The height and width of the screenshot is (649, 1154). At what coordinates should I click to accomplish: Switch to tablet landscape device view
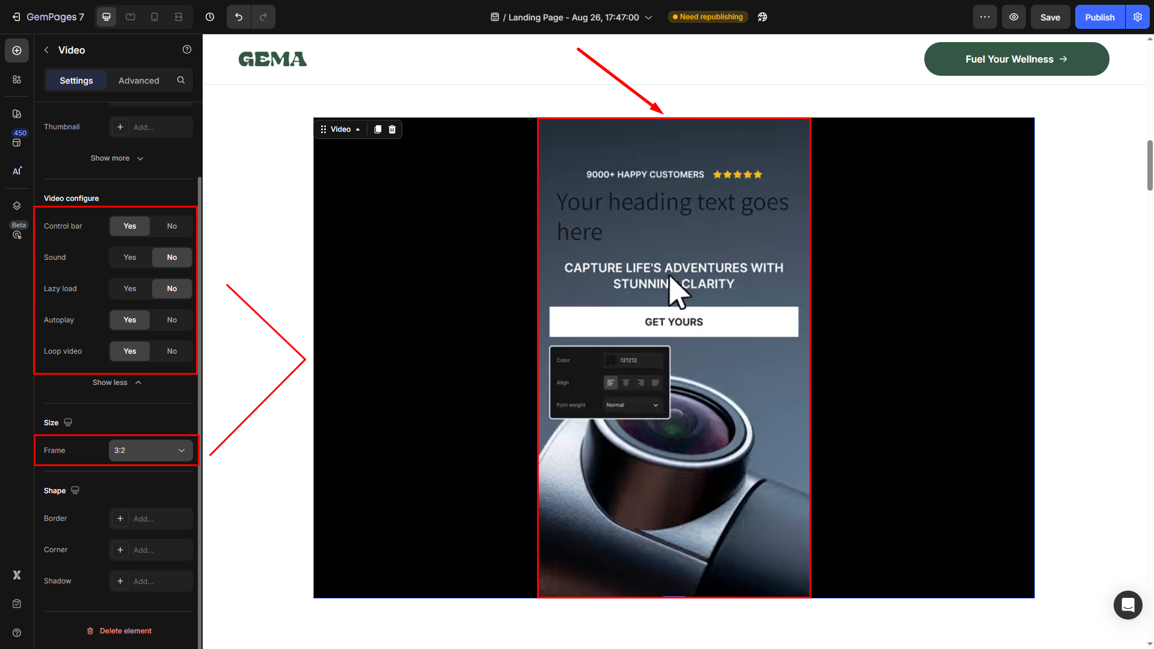pos(130,17)
